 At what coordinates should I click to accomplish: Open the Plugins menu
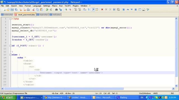76,6
